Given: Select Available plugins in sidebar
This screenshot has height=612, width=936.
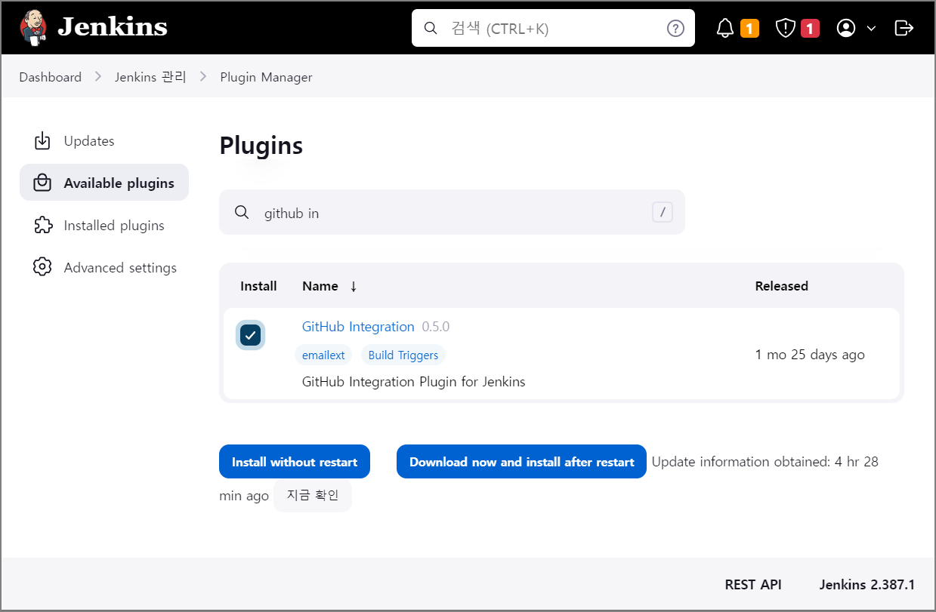Looking at the screenshot, I should (104, 183).
